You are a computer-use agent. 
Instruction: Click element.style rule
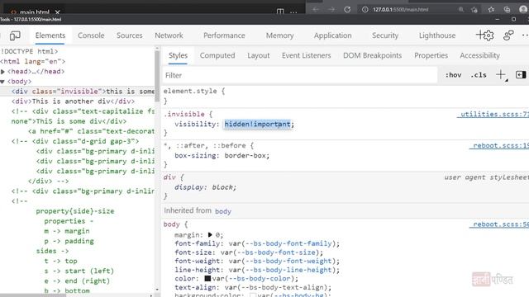pyautogui.click(x=194, y=91)
